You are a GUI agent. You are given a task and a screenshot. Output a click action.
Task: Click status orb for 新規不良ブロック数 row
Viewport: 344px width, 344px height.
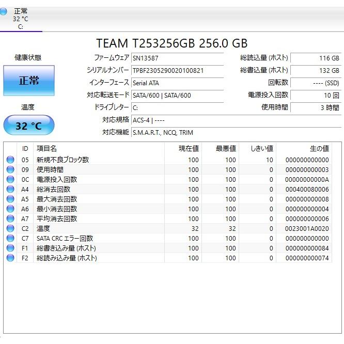pos(10,160)
